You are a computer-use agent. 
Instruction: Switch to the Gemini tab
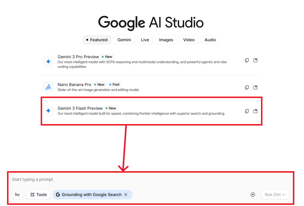[x=124, y=40]
